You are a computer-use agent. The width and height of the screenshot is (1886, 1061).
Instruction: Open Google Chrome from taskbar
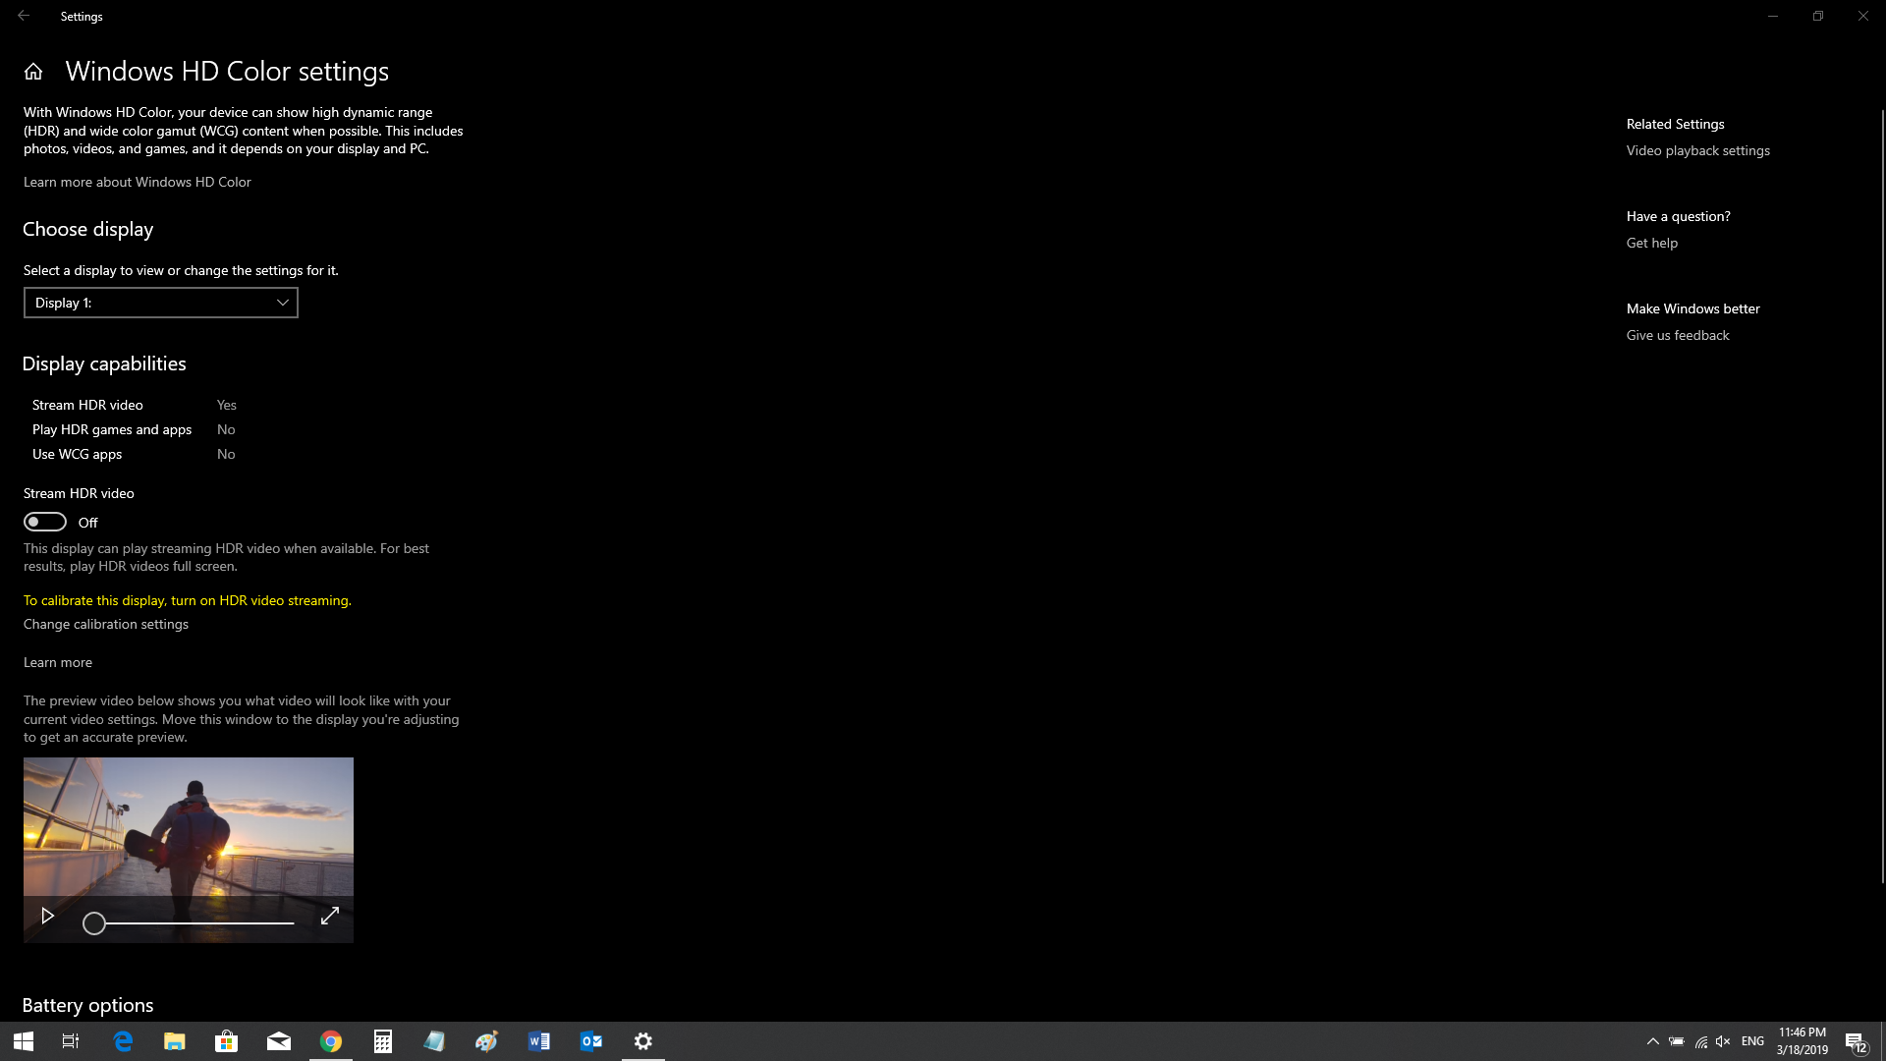tap(331, 1041)
